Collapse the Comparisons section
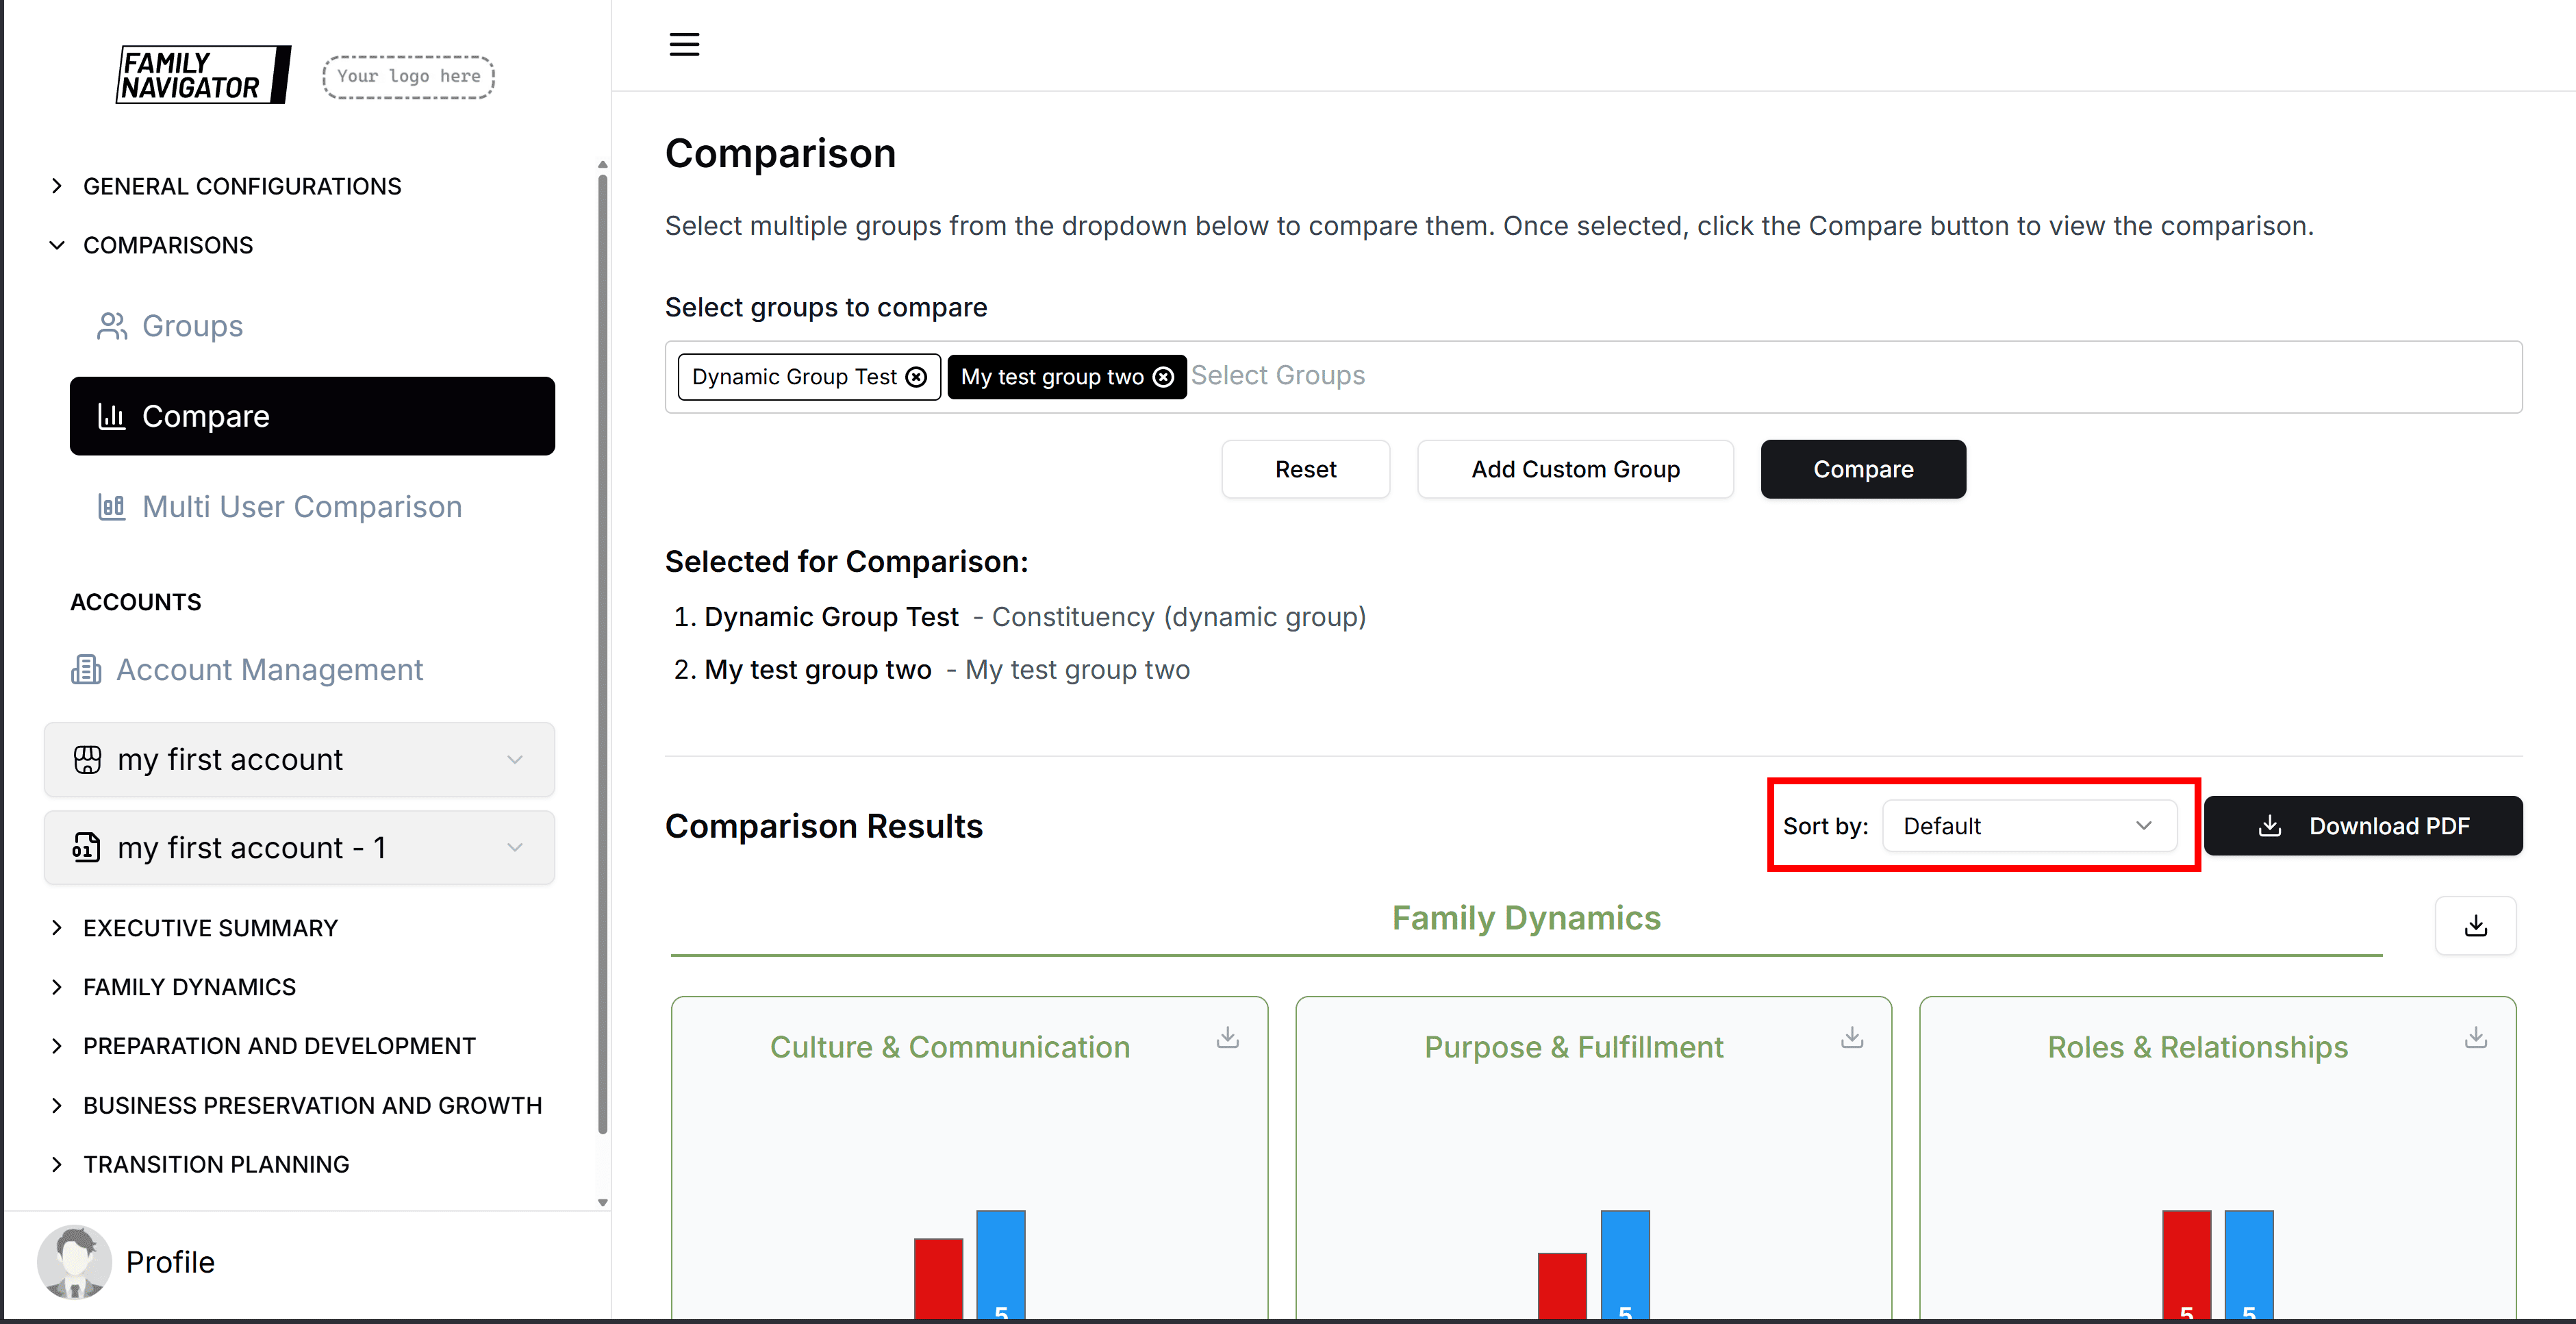 click(167, 245)
